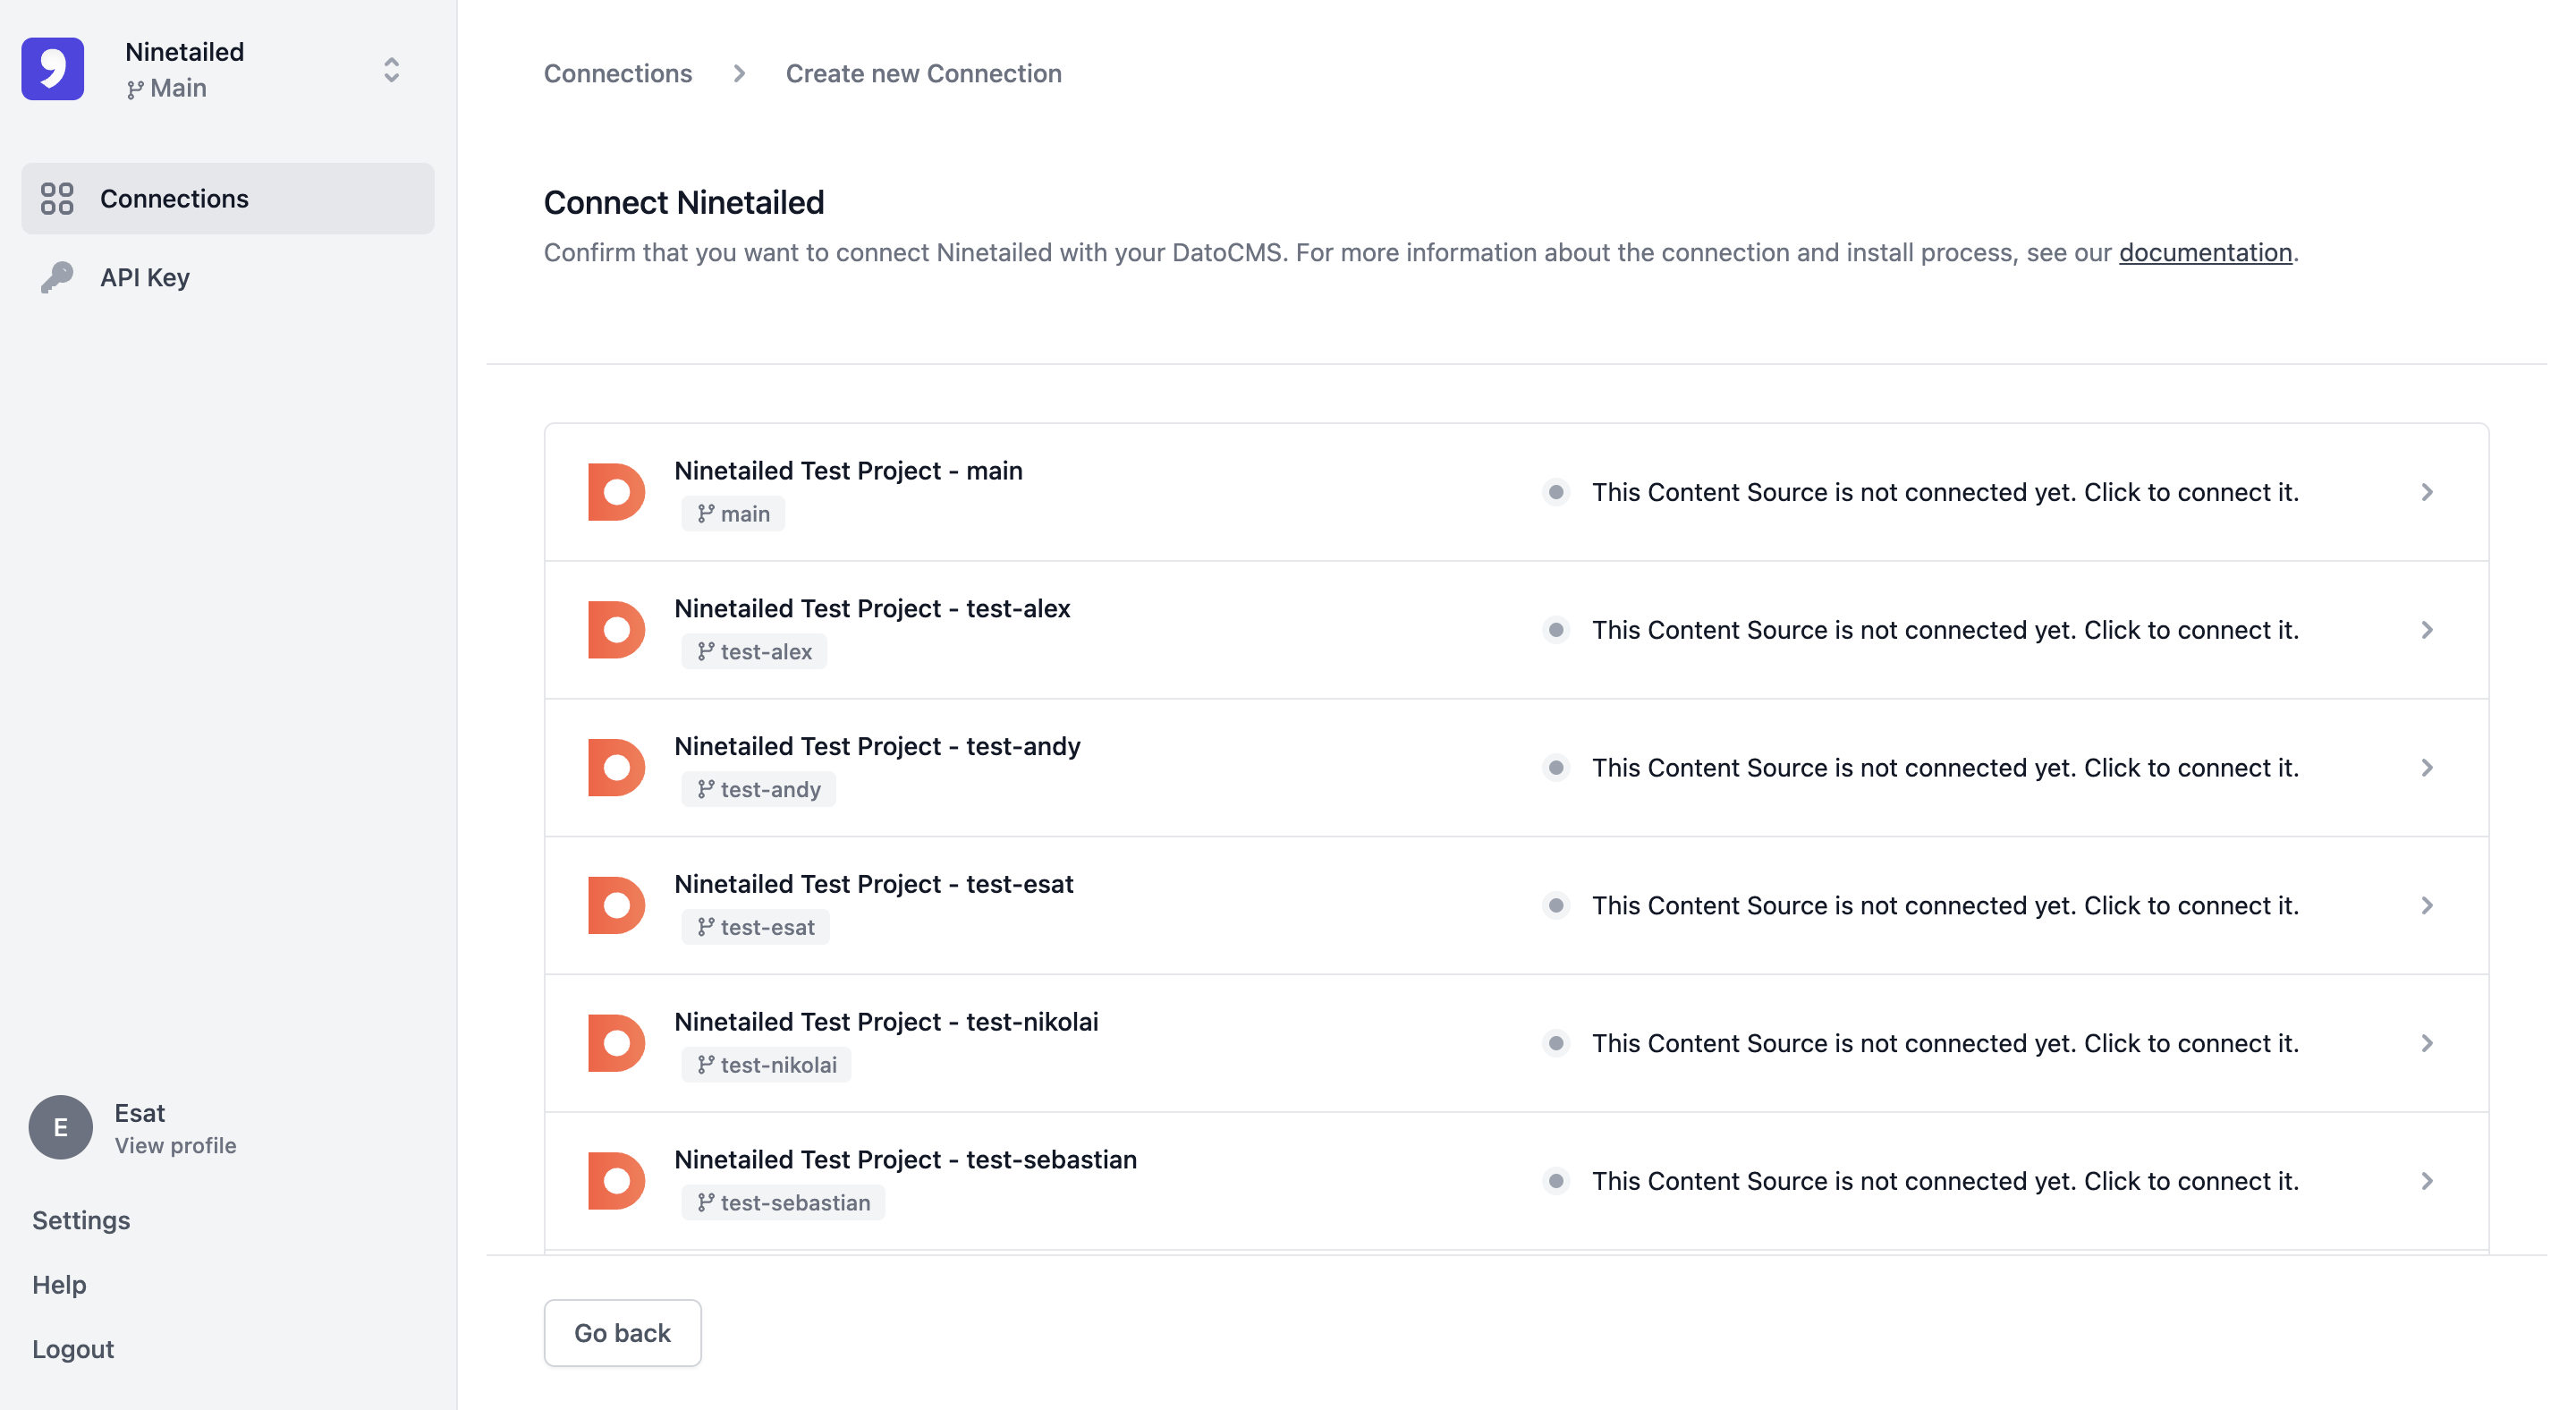Open View profile link
The width and height of the screenshot is (2576, 1410).
[175, 1145]
